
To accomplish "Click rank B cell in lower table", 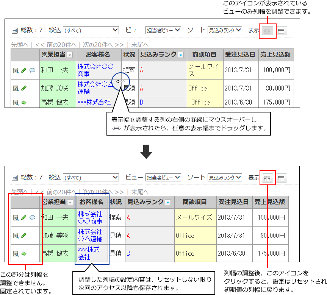I will (150, 253).
